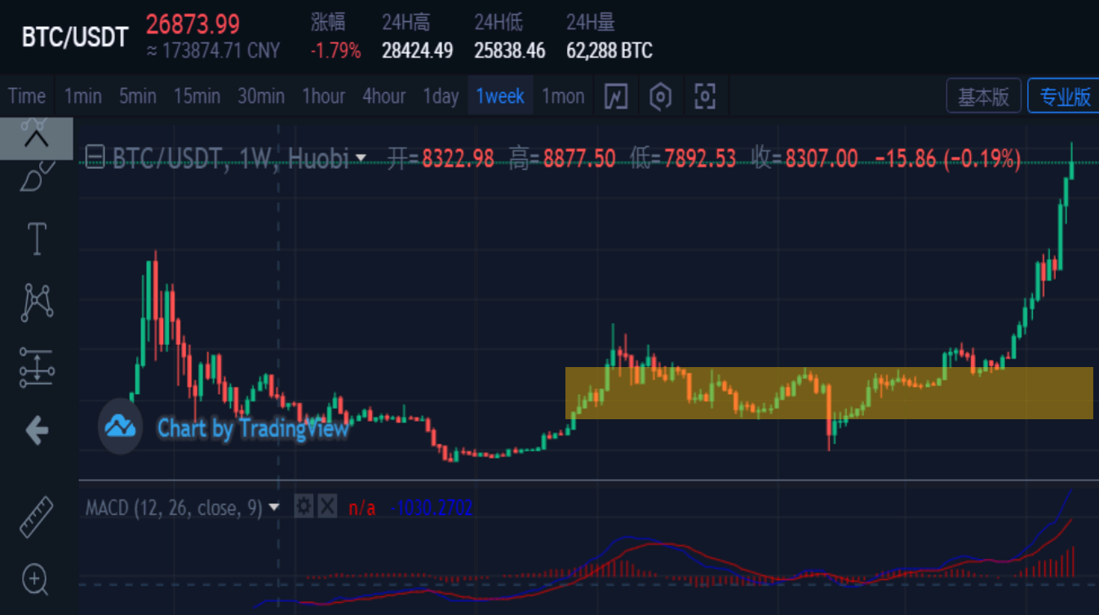Switch to Time chart view
1099x615 pixels.
(x=27, y=96)
